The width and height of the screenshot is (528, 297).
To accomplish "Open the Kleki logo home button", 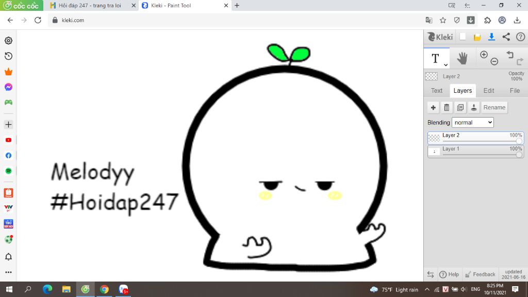I will pyautogui.click(x=440, y=37).
